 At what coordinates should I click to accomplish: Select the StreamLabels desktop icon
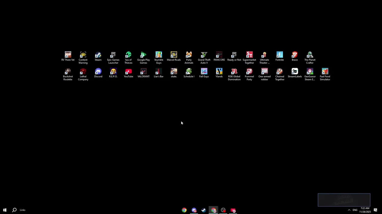(x=295, y=73)
